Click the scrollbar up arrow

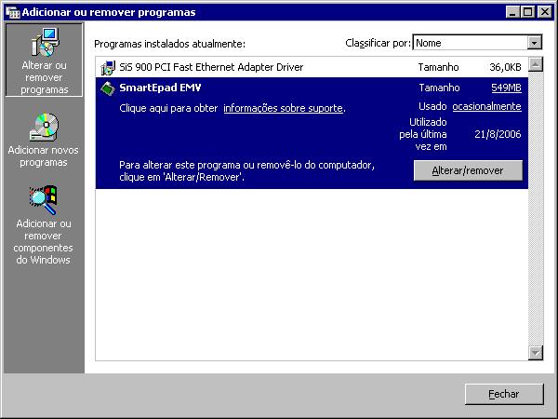tap(536, 64)
